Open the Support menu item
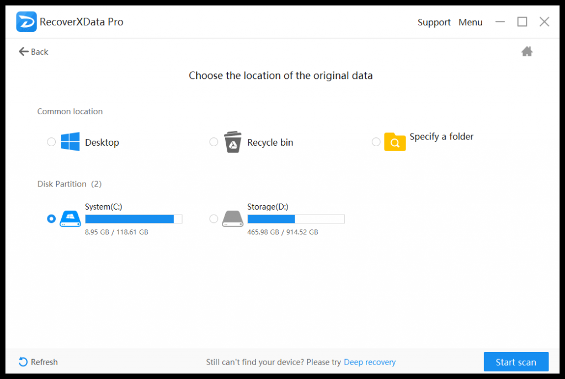Viewport: 565px width, 379px height. click(x=434, y=22)
